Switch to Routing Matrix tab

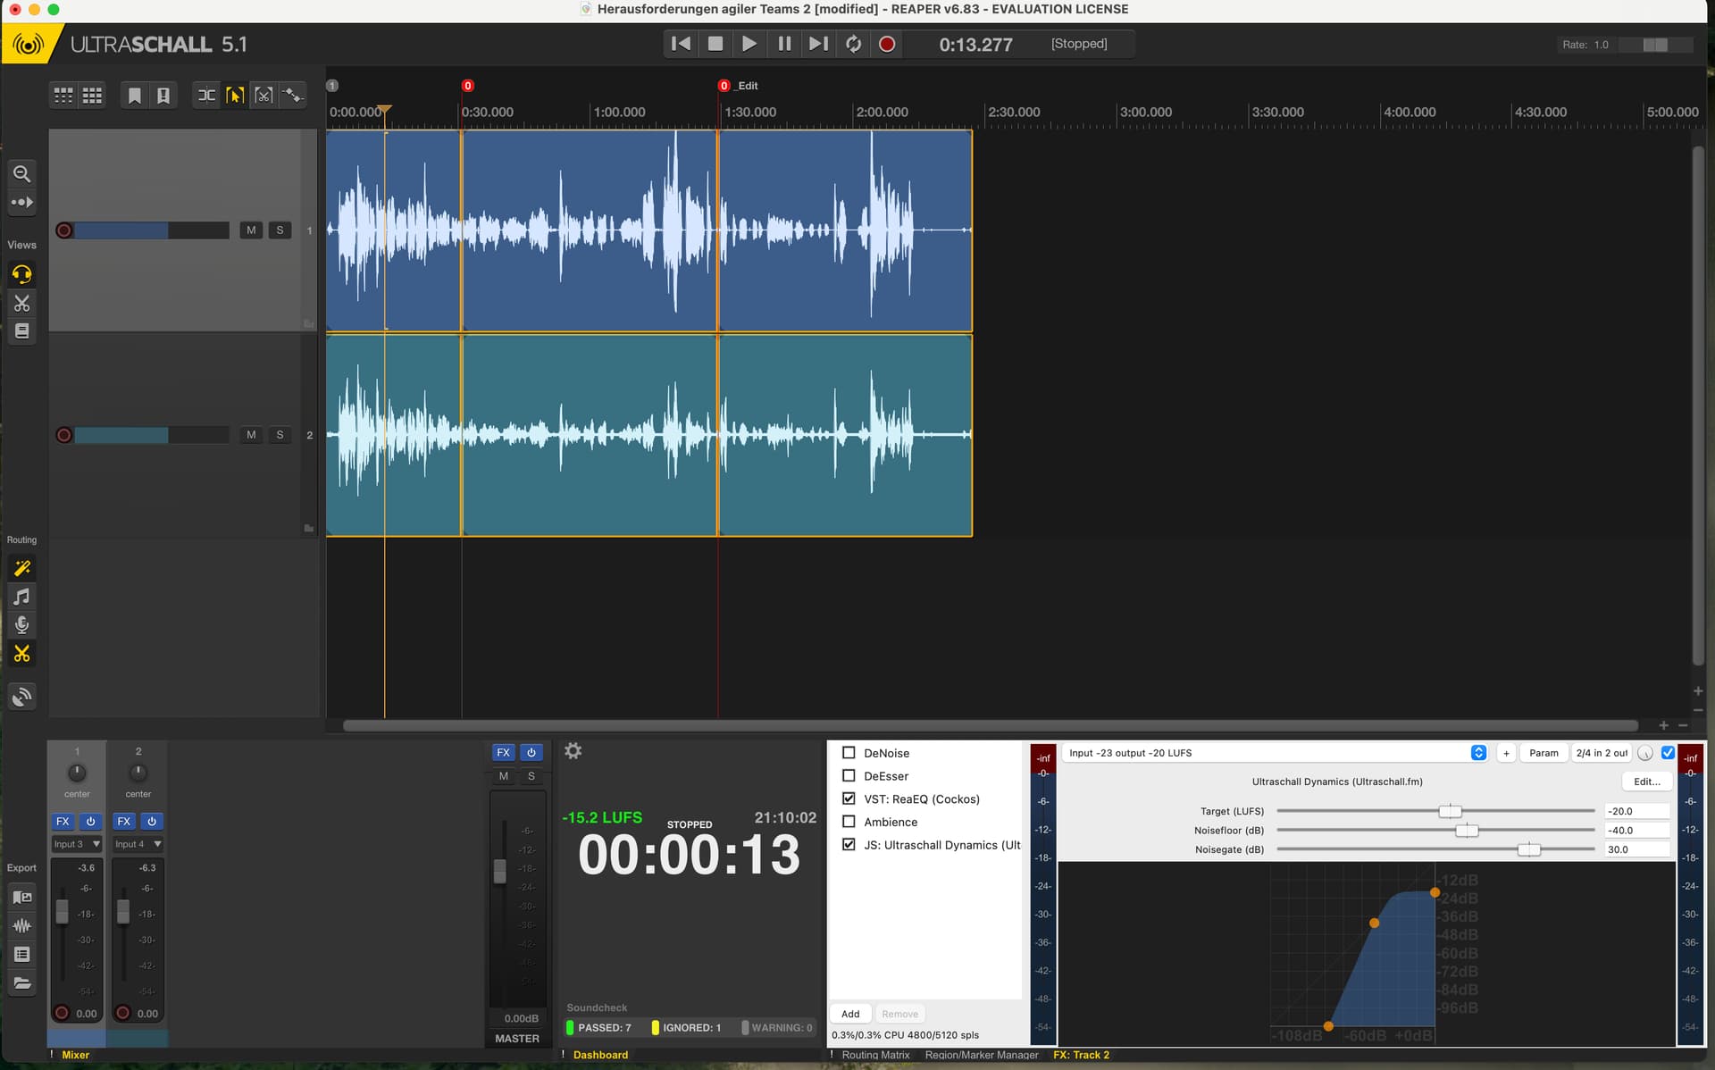875,1055
